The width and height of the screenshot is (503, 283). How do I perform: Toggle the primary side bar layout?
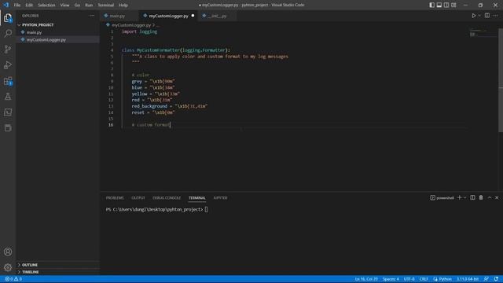click(431, 6)
